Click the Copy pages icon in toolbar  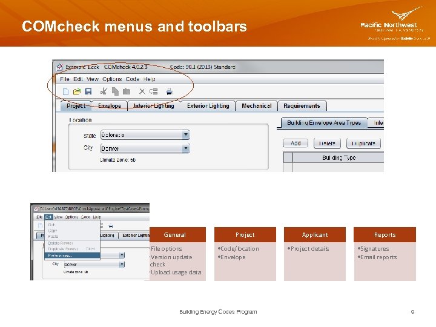click(x=115, y=91)
